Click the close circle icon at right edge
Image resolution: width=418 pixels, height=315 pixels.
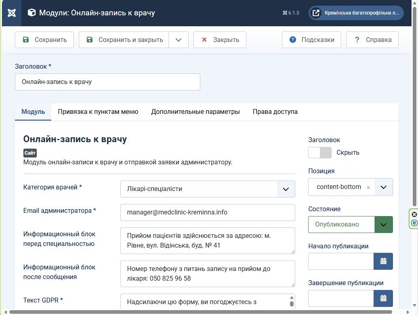tap(414, 214)
